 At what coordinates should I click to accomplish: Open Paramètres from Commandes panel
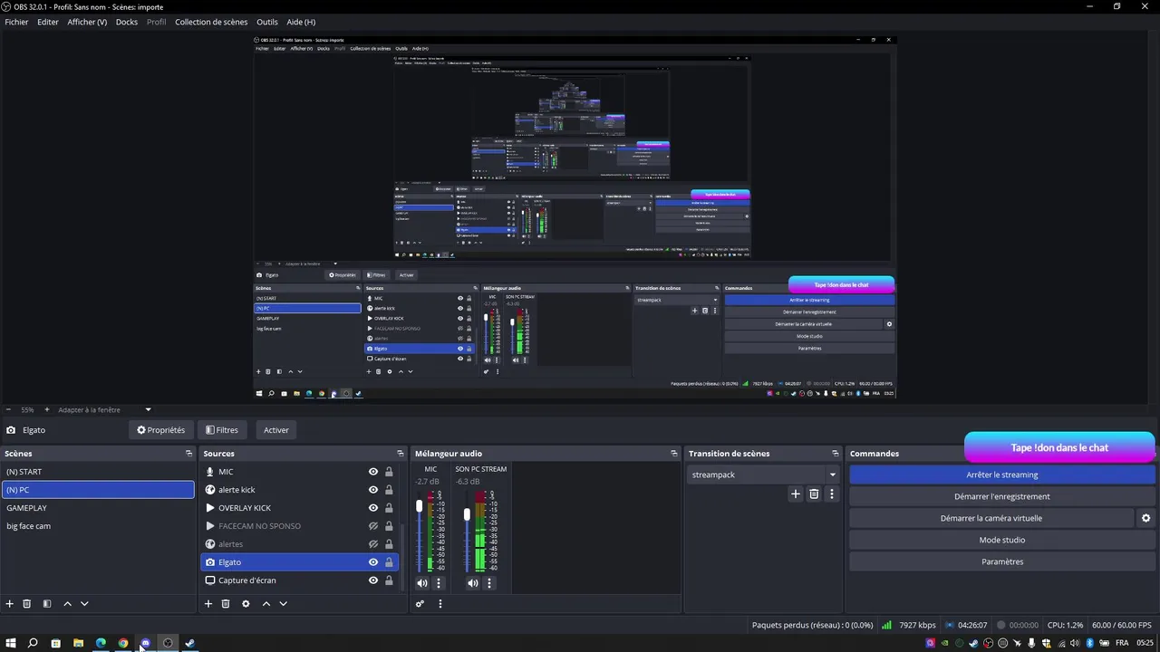point(1002,561)
